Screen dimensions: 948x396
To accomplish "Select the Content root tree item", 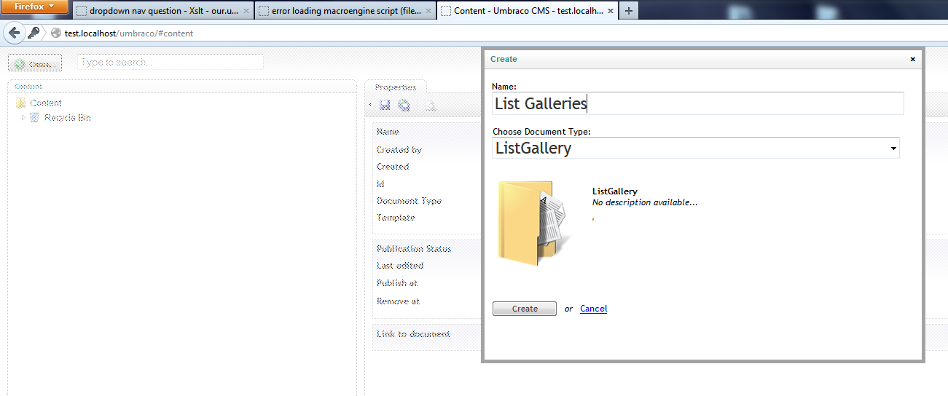I will tap(46, 103).
